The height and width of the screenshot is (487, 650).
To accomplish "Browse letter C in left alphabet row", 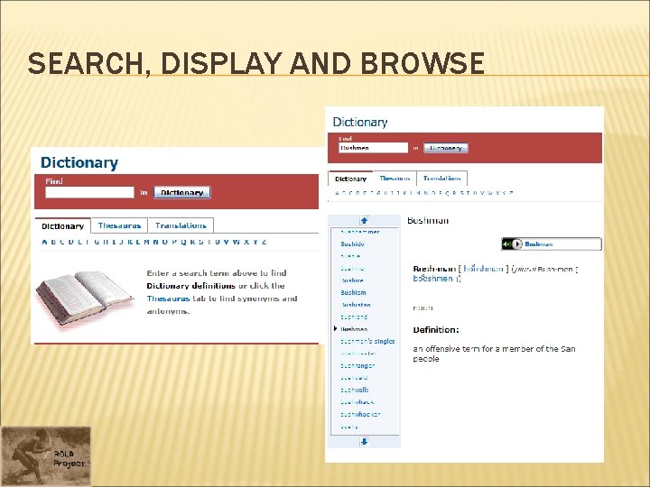I will (x=62, y=242).
